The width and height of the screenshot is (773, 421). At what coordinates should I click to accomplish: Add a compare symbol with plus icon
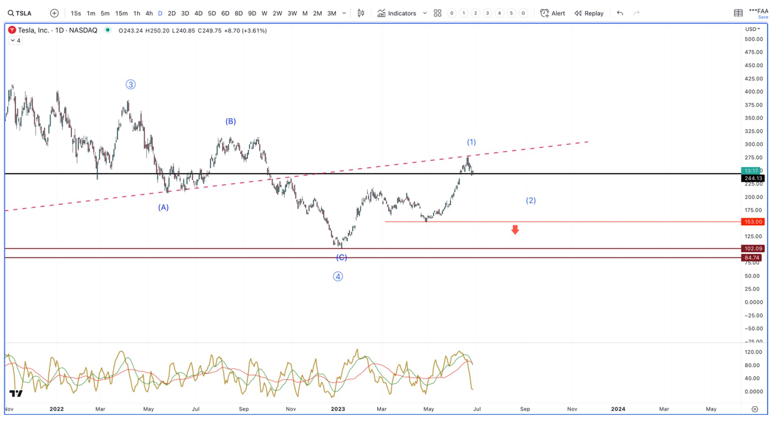(x=54, y=13)
